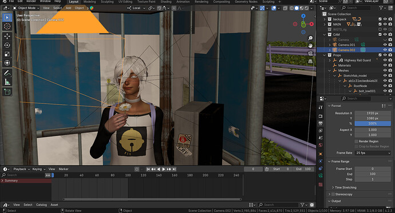The height and width of the screenshot is (213, 395).
Task: Open the viewport Object menu
Action: [79, 8]
